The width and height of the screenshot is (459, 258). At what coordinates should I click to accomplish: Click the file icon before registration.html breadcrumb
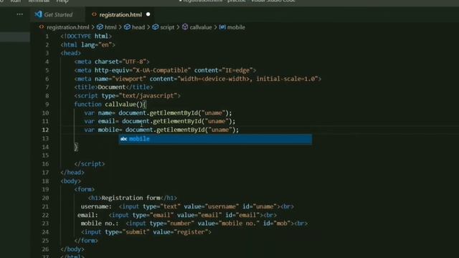(x=42, y=27)
